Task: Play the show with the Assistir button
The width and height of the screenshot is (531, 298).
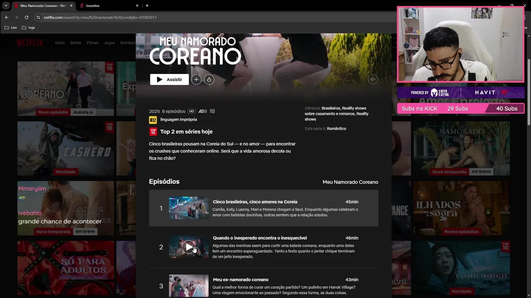Action: click(x=169, y=79)
